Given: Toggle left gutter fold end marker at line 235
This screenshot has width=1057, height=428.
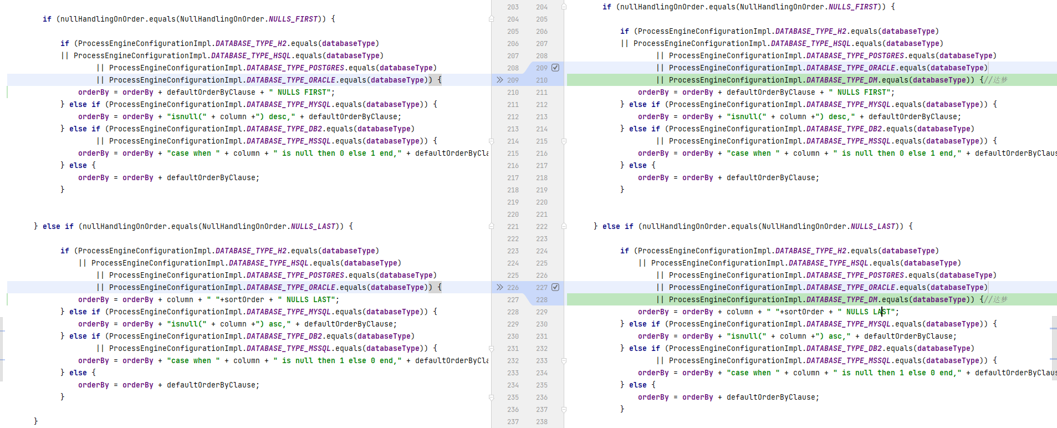Looking at the screenshot, I should [491, 397].
